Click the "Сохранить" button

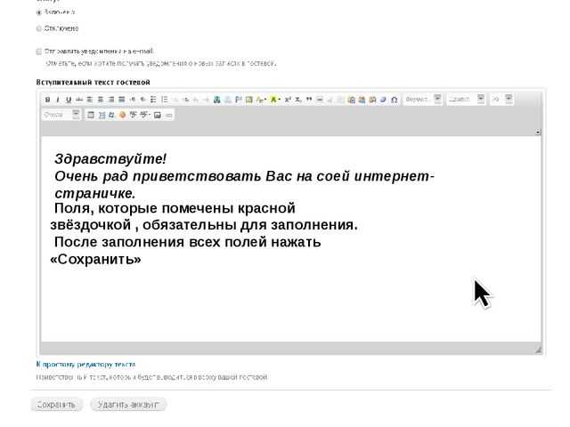(x=57, y=405)
